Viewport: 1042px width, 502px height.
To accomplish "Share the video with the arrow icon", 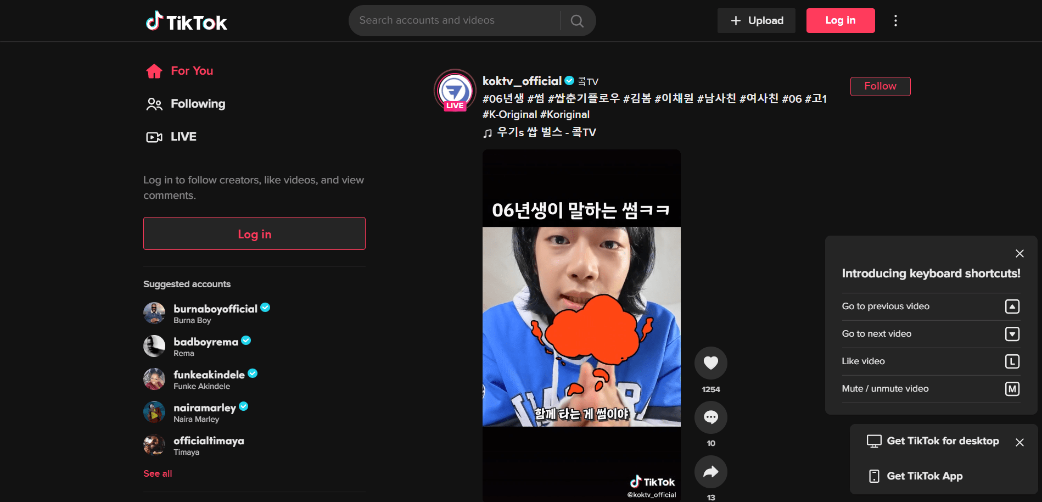I will [x=711, y=471].
